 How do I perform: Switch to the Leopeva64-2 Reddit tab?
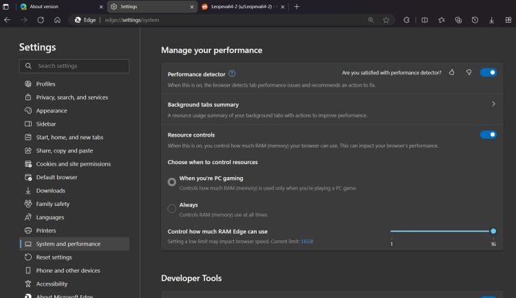[x=244, y=7]
